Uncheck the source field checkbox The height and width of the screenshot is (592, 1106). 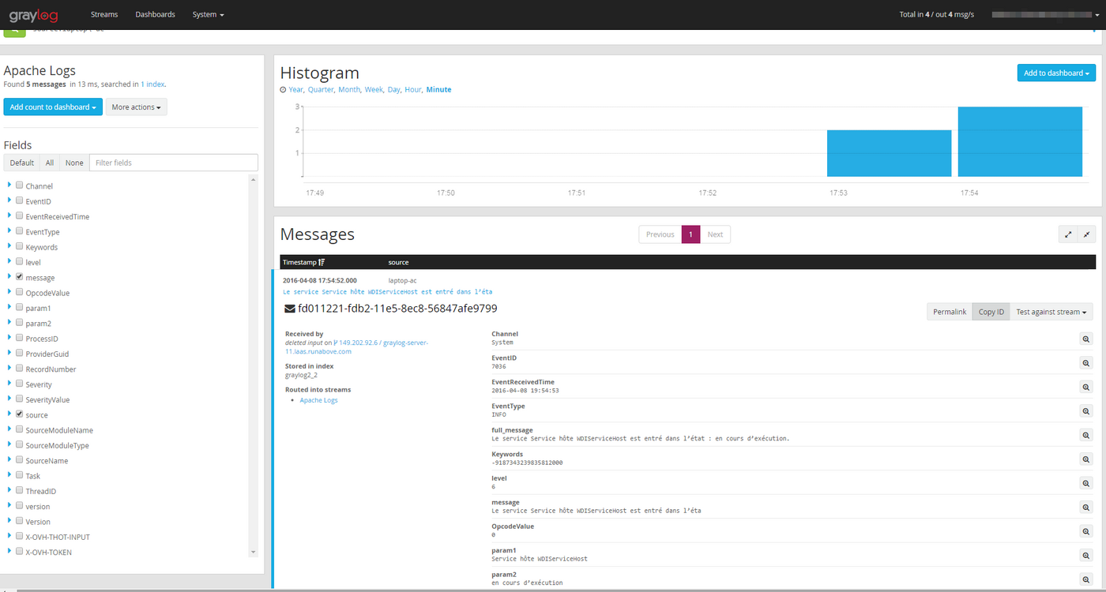[19, 414]
